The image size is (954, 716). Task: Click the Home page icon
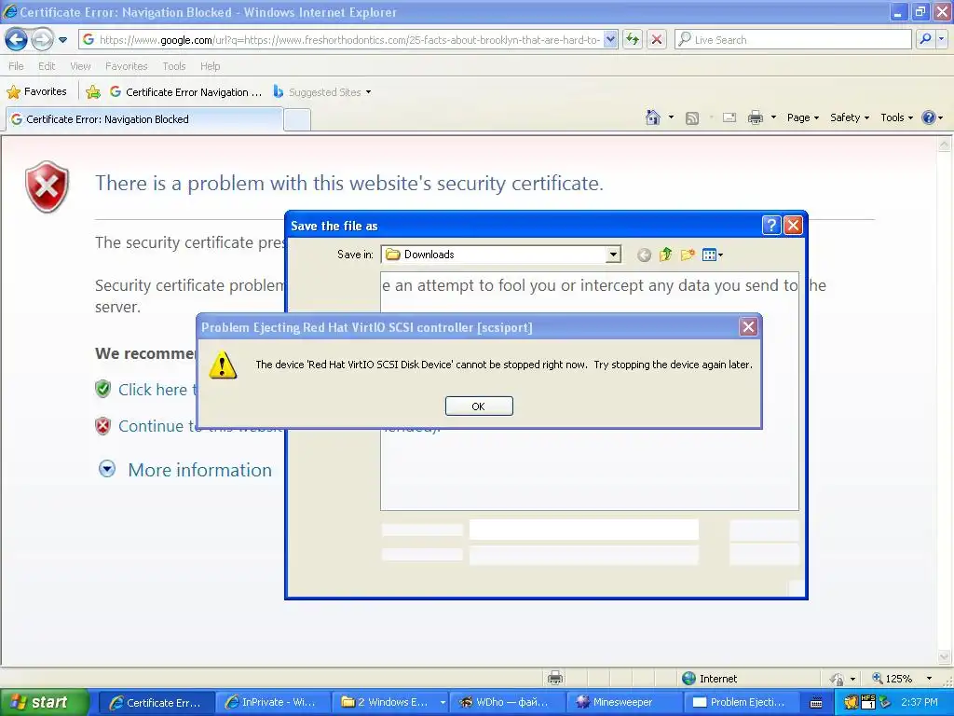pyautogui.click(x=653, y=117)
